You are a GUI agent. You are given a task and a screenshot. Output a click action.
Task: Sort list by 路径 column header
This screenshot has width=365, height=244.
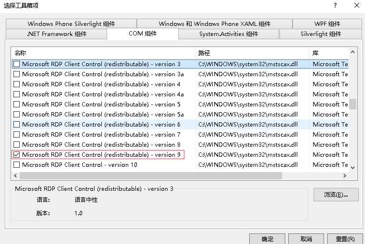click(252, 53)
